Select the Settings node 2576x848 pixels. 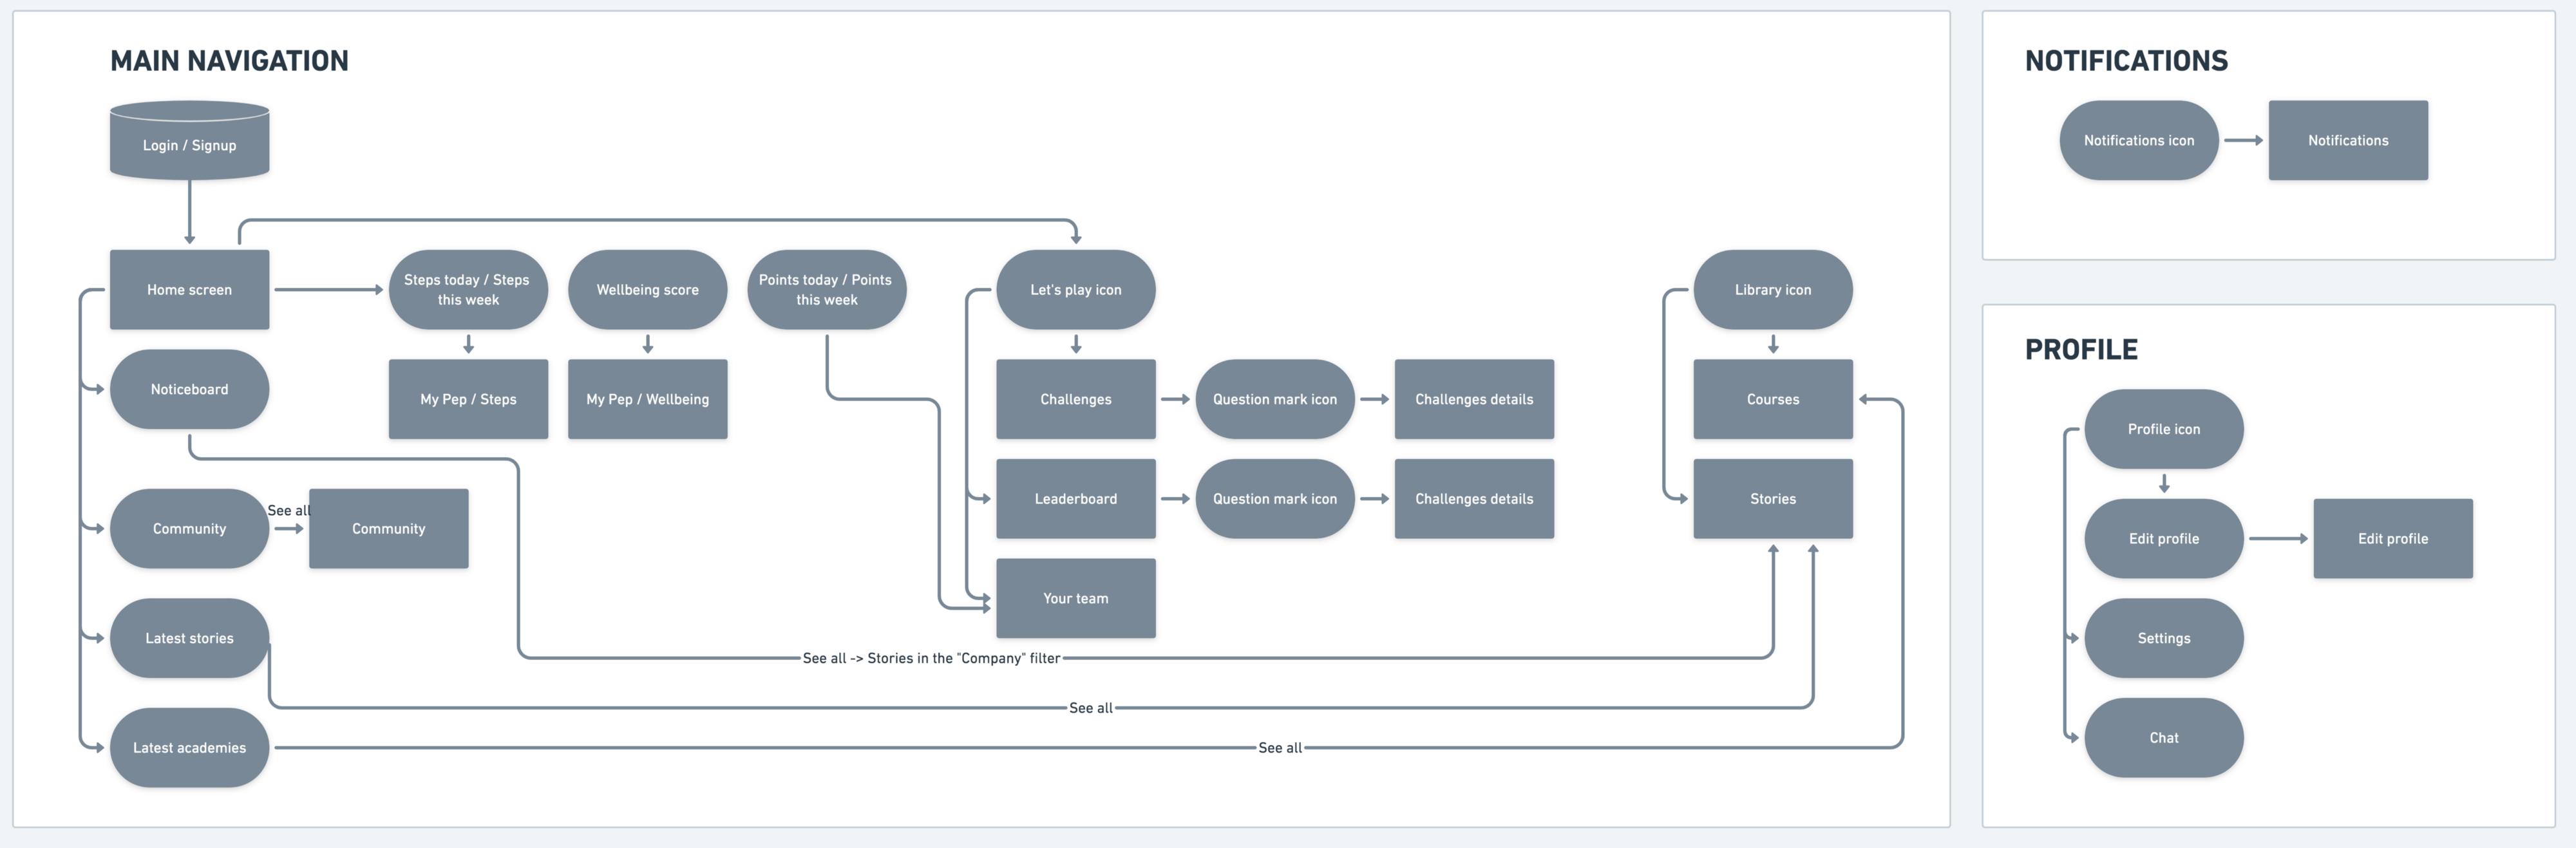click(2163, 638)
